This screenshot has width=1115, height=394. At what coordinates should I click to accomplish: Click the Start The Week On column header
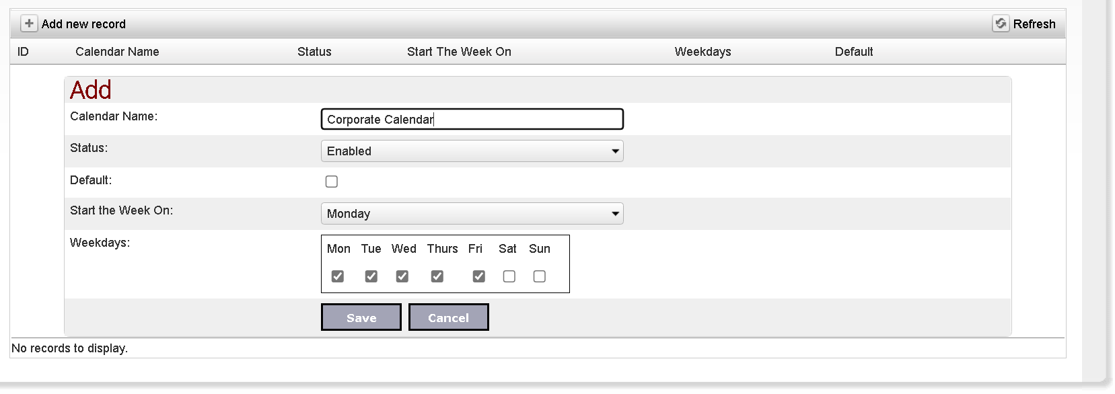tap(459, 52)
